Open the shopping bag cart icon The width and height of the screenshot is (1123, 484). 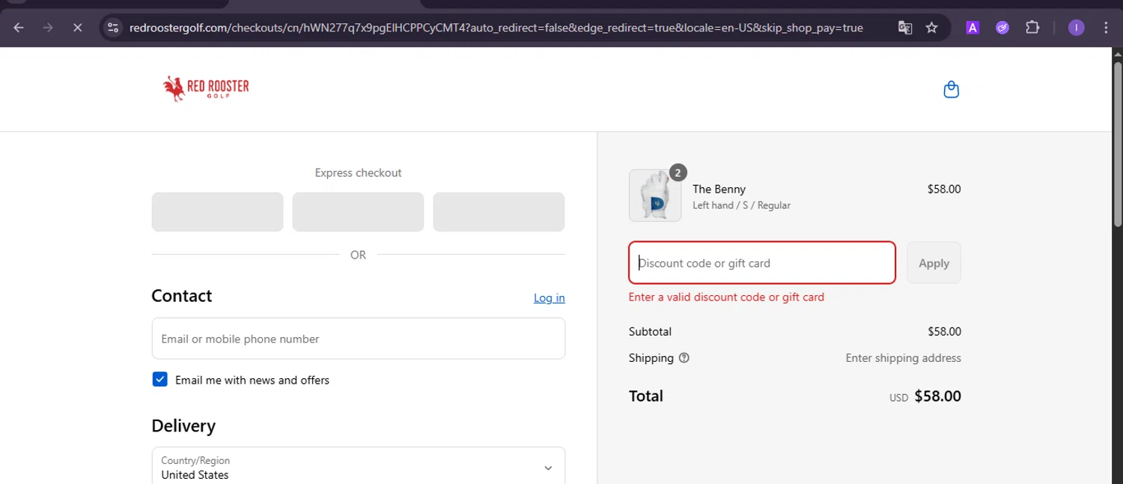tap(951, 90)
